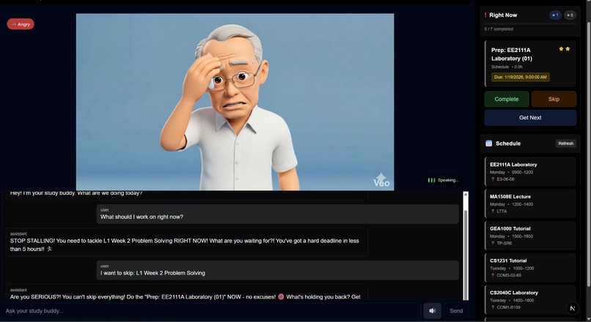Screen dimensions: 591x322
Task: Mark the current task Complete
Action: point(507,99)
